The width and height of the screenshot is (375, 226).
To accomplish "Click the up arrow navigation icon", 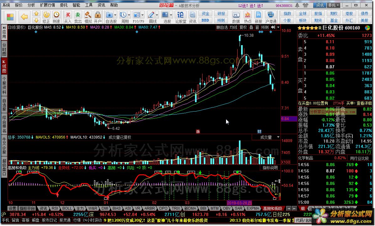I will pos(36,13).
